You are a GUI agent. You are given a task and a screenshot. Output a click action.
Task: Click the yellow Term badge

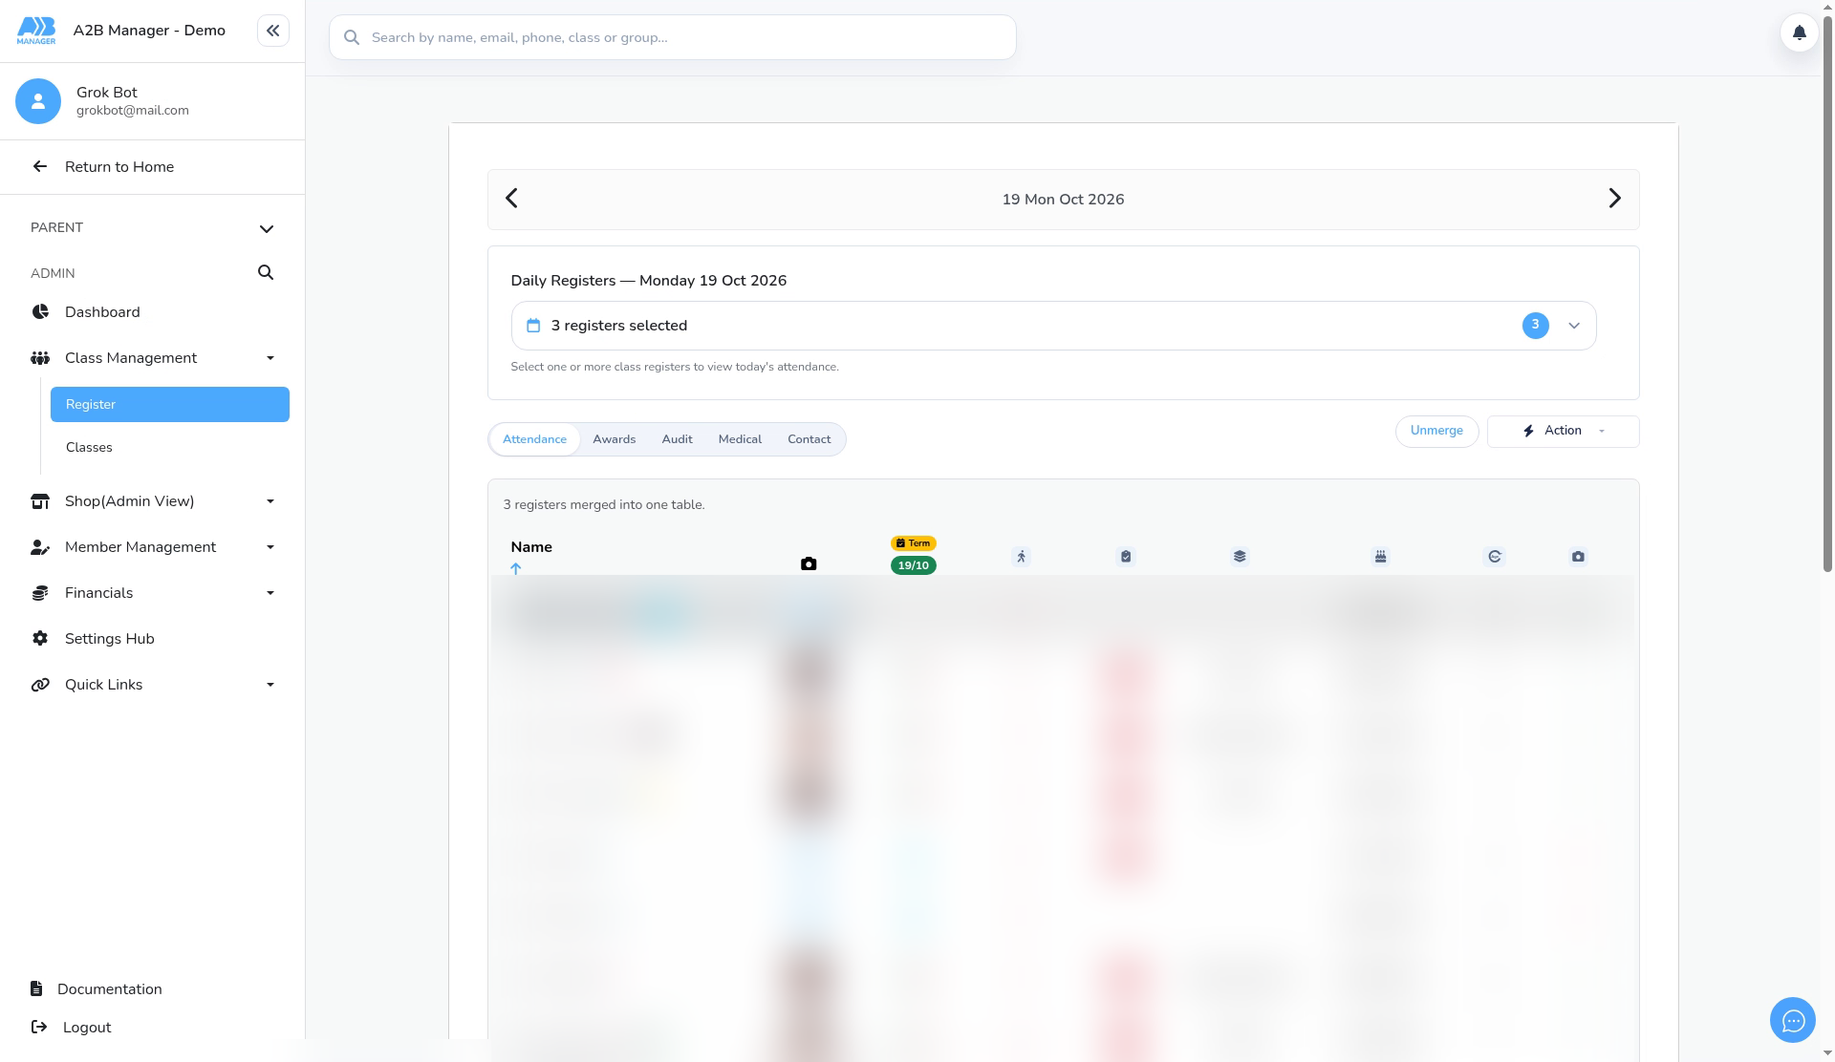coord(913,543)
